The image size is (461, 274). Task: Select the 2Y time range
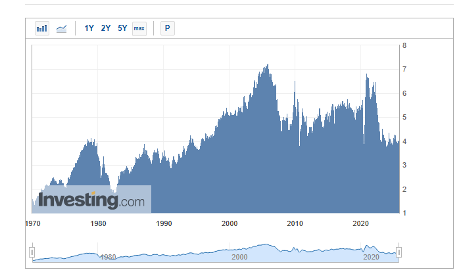105,28
